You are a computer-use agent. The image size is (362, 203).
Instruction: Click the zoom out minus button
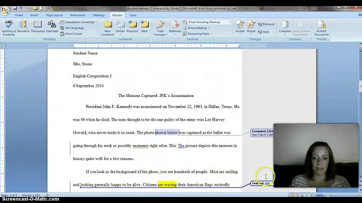(x=328, y=195)
